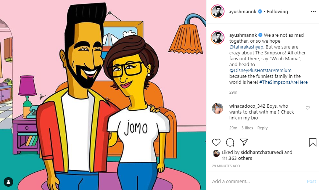Screen dimensions: 319x190
Task: Open the three-dot more options menu
Action: [313, 12]
